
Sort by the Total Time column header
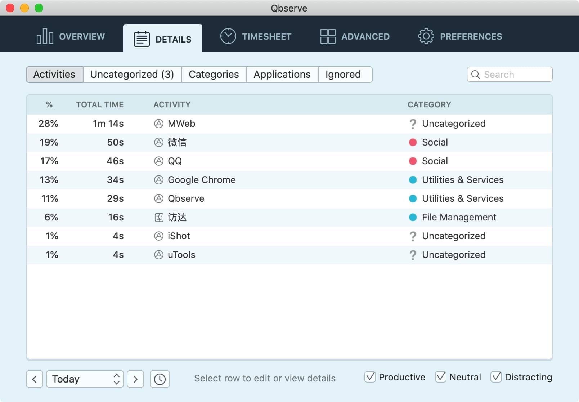[x=100, y=104]
